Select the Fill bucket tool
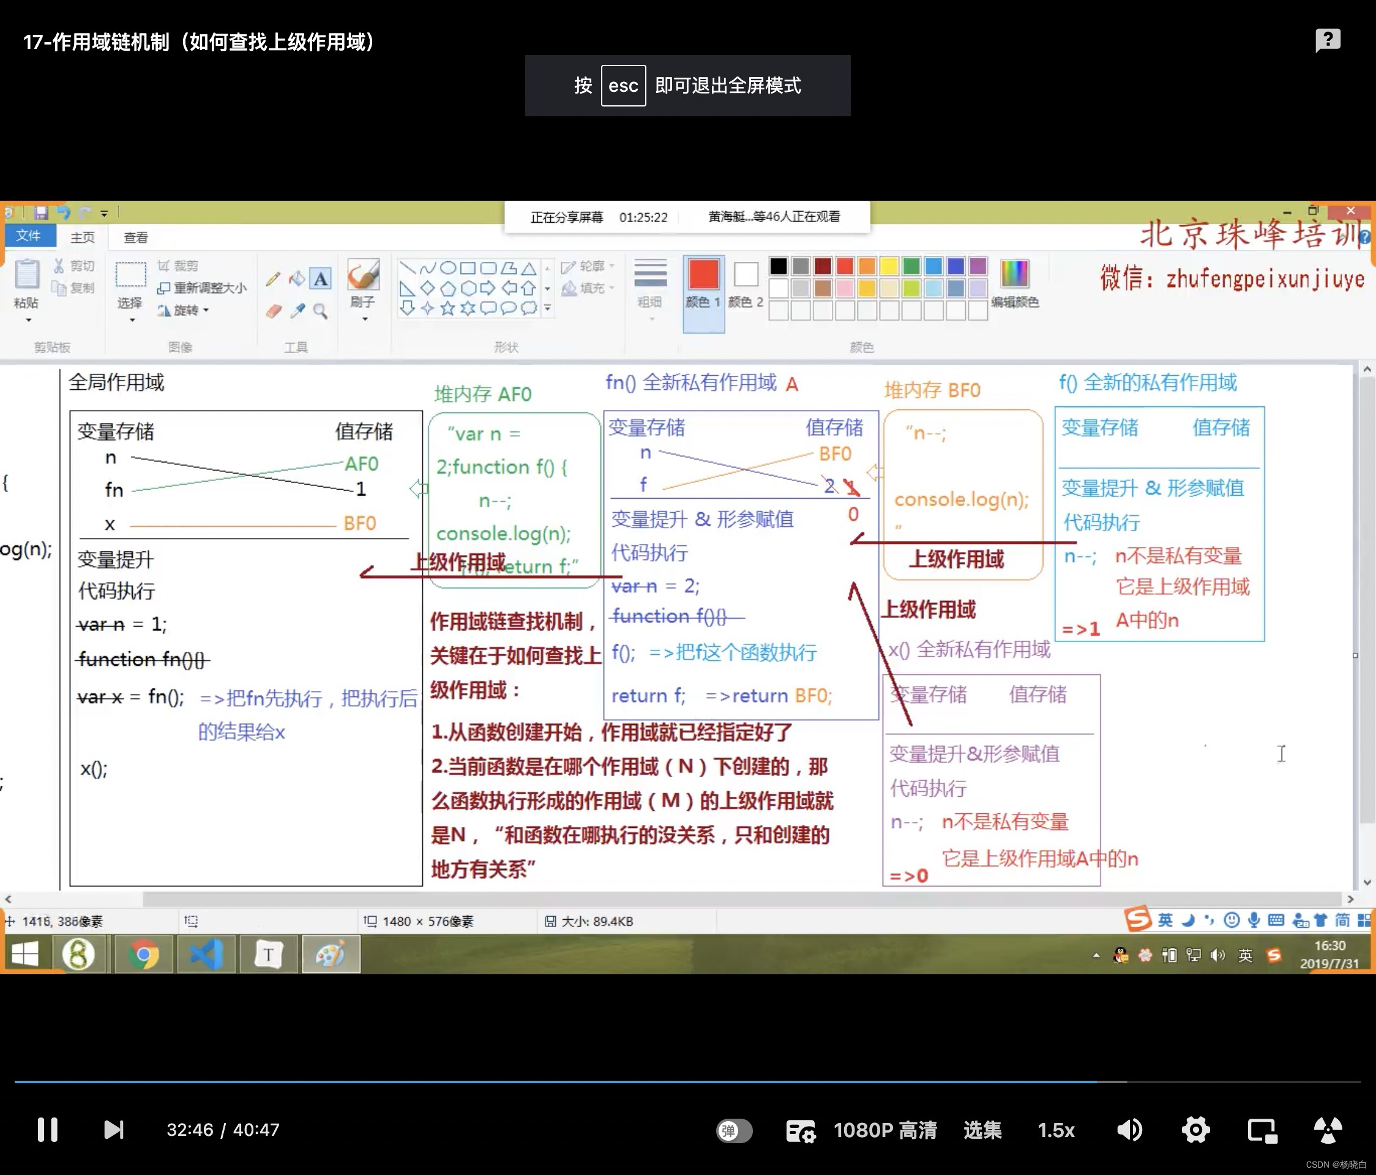Viewport: 1376px width, 1175px height. [297, 279]
